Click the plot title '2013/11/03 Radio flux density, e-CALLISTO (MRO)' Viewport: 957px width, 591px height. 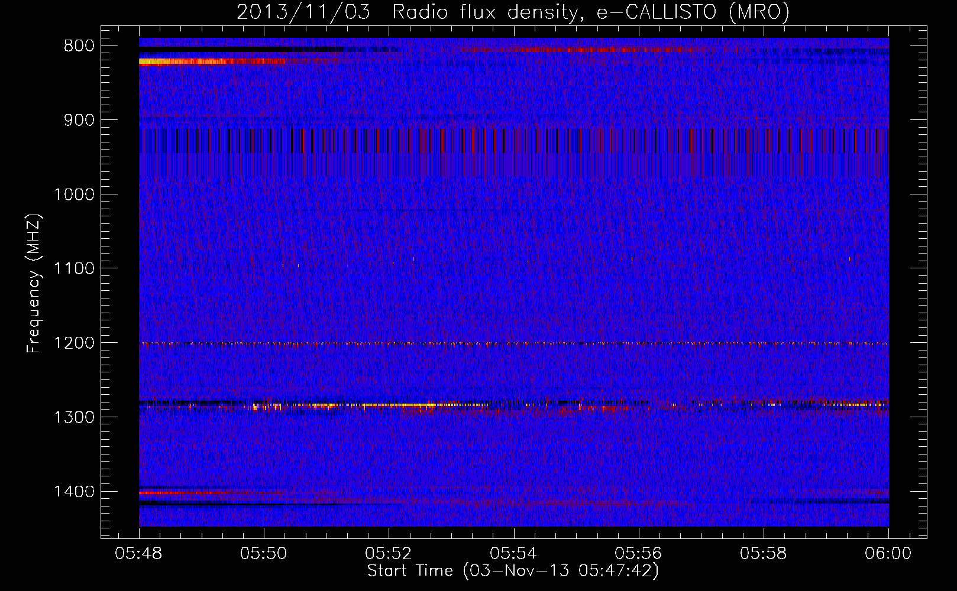click(513, 12)
